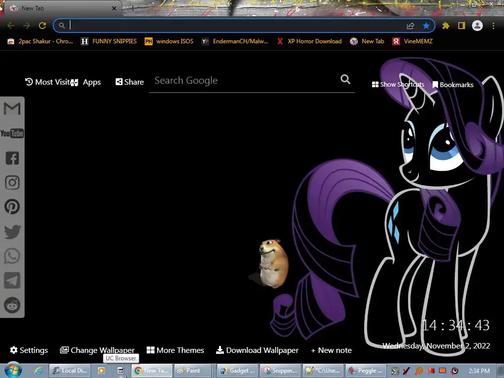Screen dimensions: 504x378
Task: Open Apps menu on new tab page
Action: [87, 82]
